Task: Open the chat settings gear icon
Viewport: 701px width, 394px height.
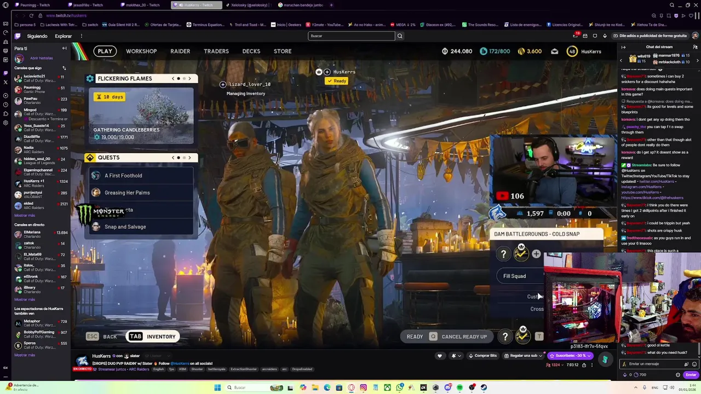Action: point(678,375)
